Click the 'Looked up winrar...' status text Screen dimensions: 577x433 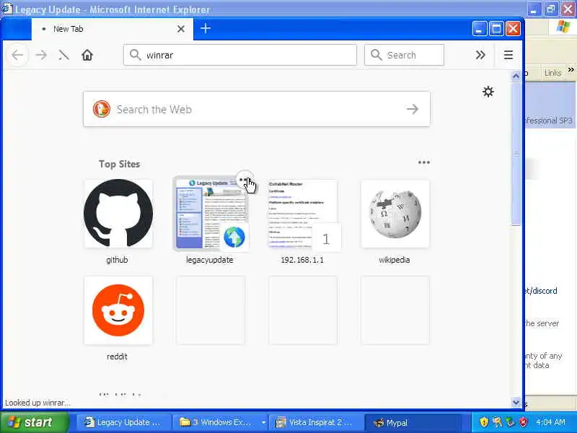pyautogui.click(x=38, y=403)
